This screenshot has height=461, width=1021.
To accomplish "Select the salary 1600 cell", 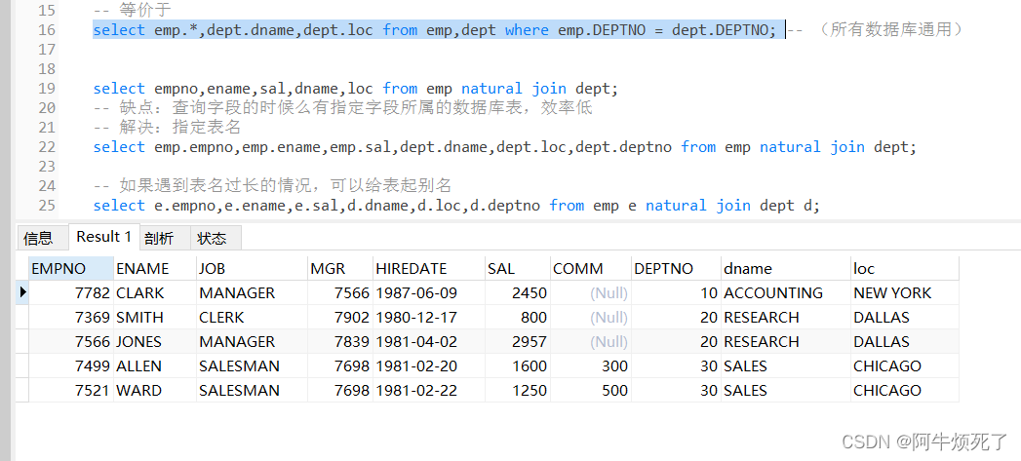I will (x=517, y=365).
